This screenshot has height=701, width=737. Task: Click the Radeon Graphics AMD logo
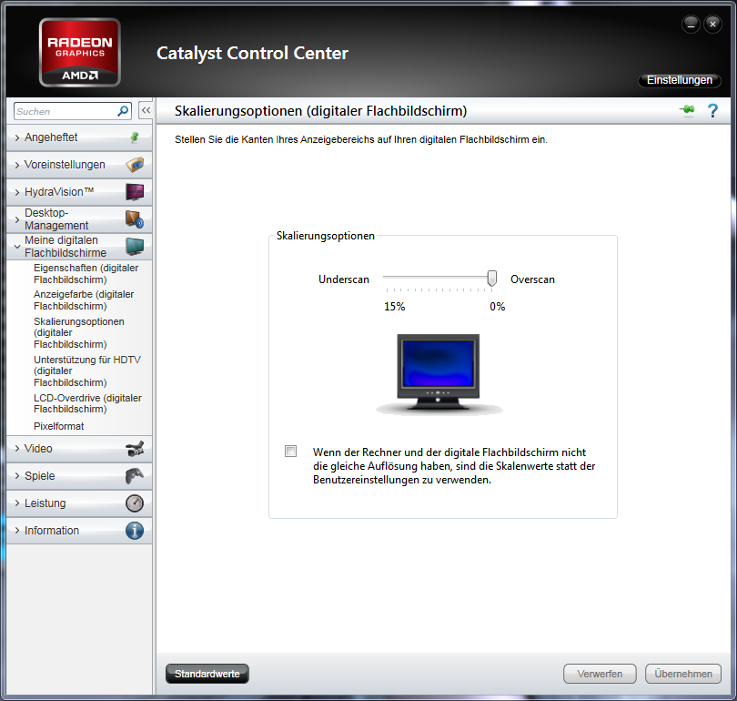click(x=80, y=52)
